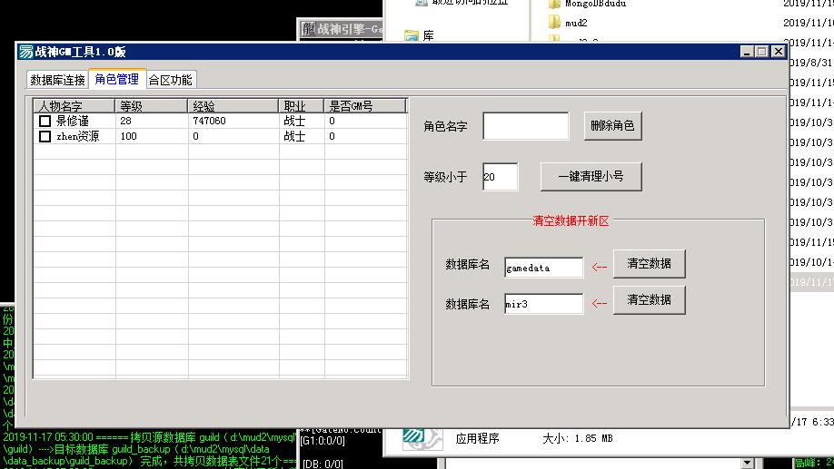Image resolution: width=834 pixels, height=469 pixels.
Task: Switch to the 数据库连接 tab
Action: click(x=57, y=80)
